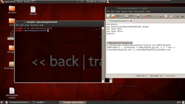Open the gedit Documents menu

point(139,12)
